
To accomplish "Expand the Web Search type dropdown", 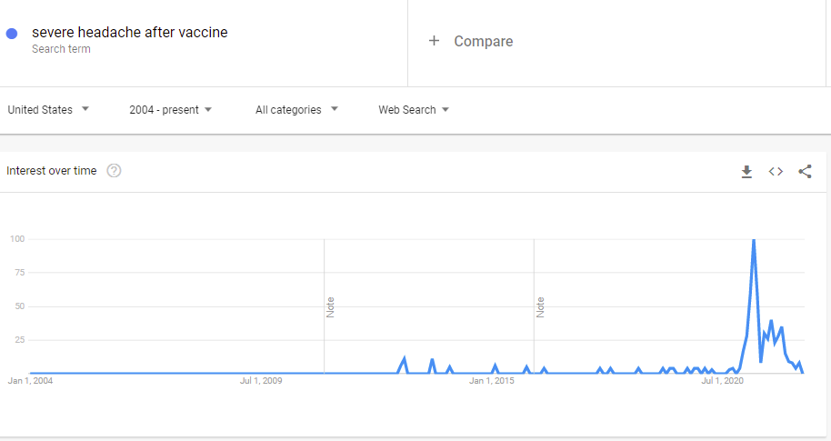I will click(x=414, y=110).
